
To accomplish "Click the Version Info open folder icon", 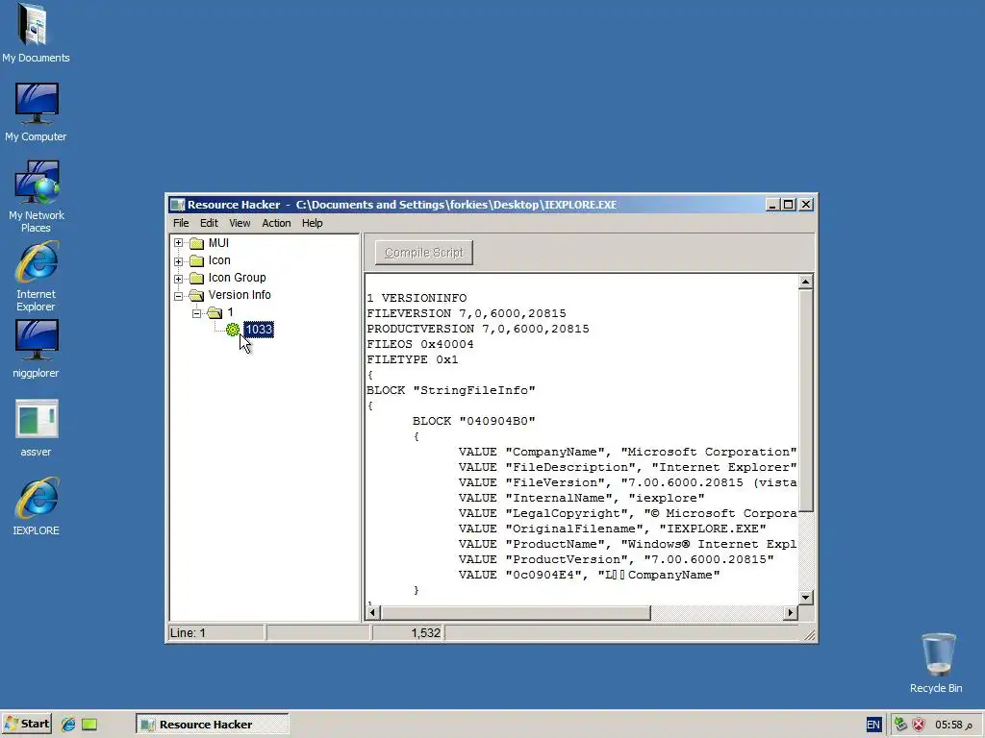I will tap(196, 295).
